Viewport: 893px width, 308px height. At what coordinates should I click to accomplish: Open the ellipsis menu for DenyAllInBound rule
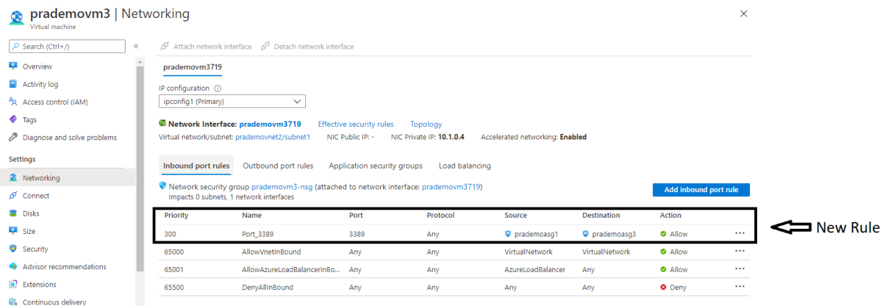[740, 286]
